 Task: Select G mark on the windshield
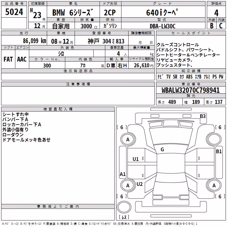click(x=162, y=150)
